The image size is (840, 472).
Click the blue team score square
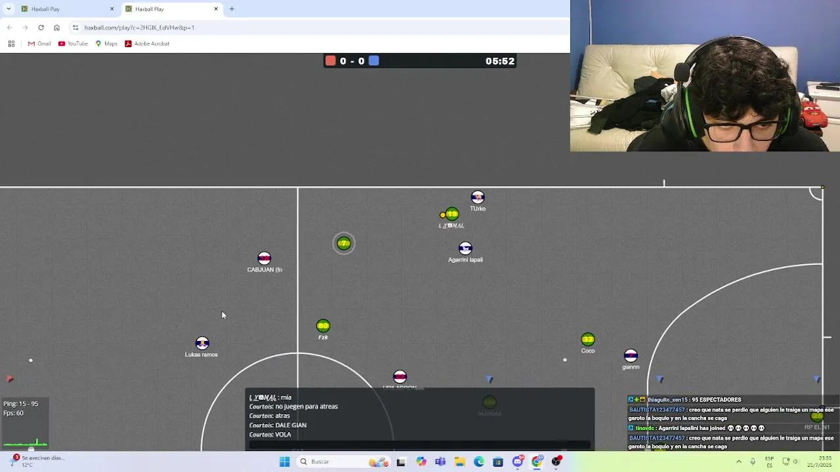point(373,61)
